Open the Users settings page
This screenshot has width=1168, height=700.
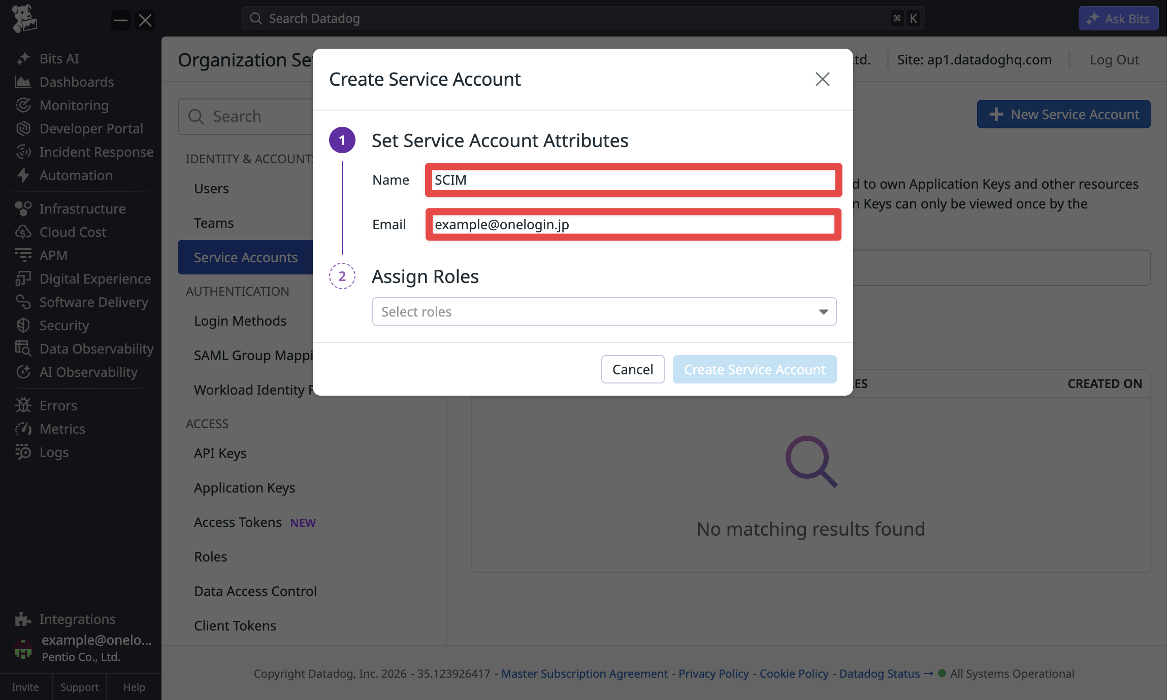(211, 188)
